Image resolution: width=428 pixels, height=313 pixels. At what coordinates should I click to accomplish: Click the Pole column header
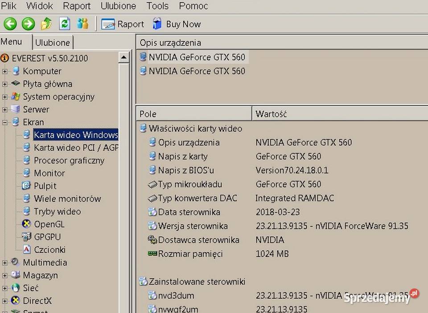point(194,114)
